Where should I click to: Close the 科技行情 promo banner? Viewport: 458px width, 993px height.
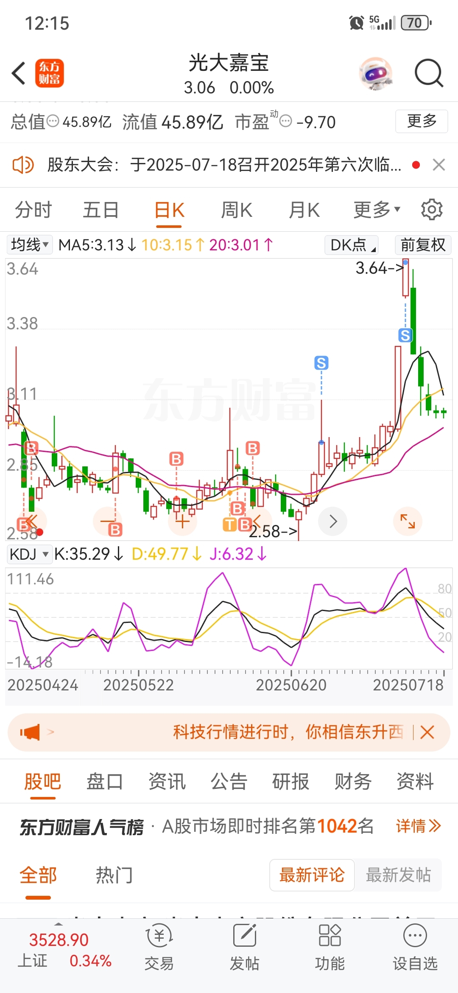[427, 732]
